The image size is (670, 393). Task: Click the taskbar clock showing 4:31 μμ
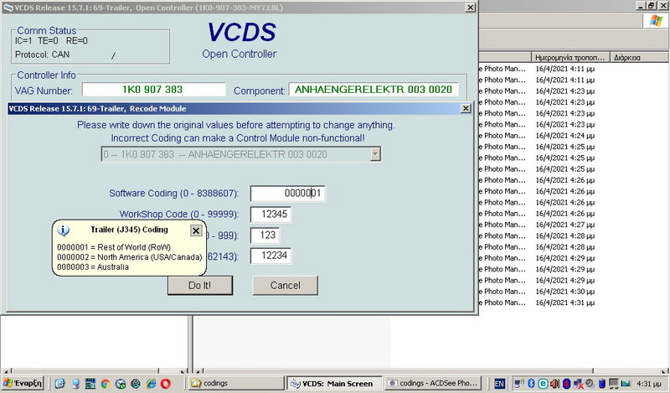[648, 384]
